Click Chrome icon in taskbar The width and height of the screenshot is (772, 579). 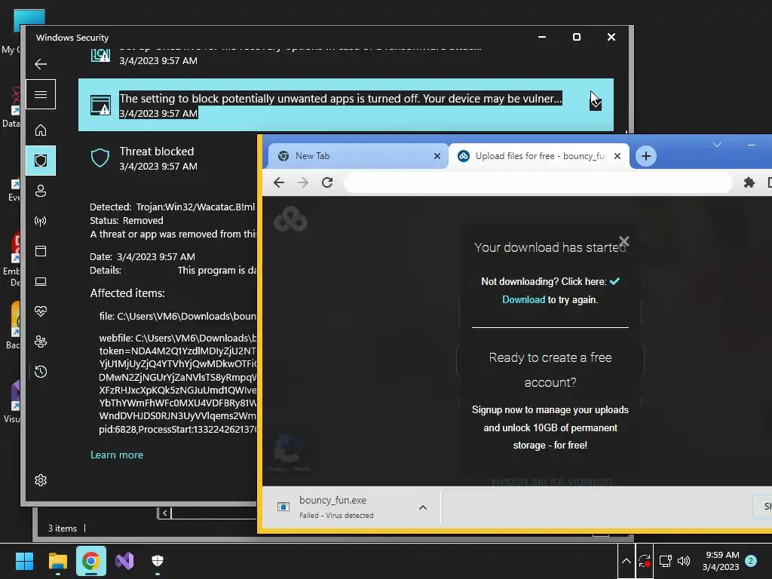coord(91,561)
